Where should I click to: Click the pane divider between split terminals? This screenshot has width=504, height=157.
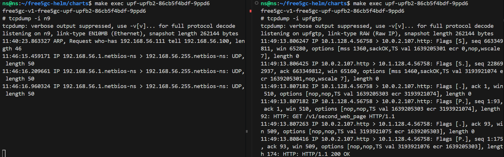[x=246, y=78]
